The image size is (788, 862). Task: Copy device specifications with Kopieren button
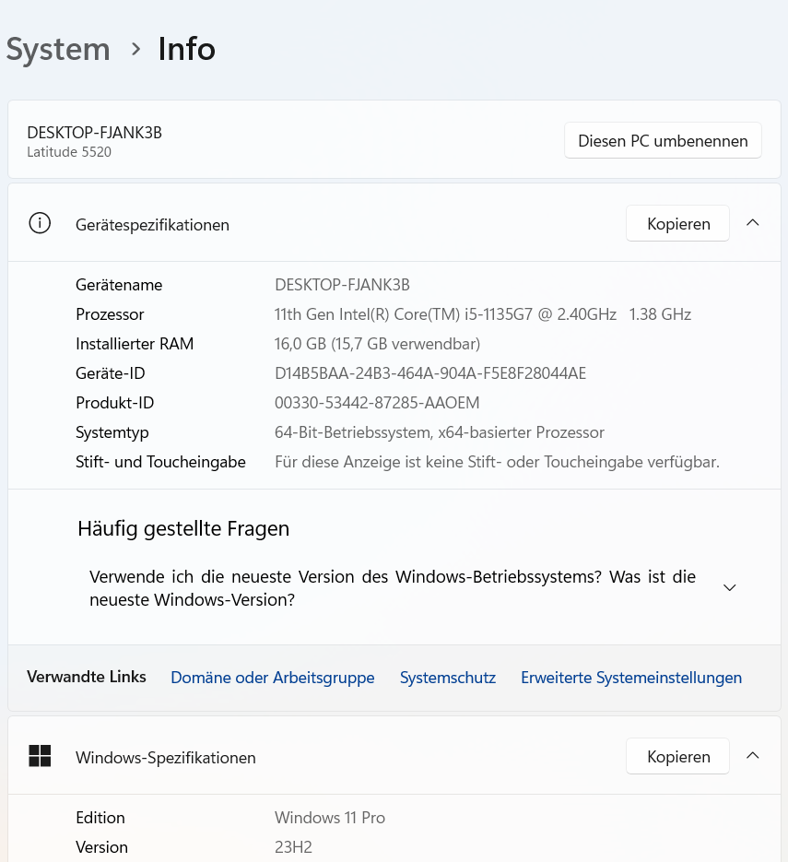click(677, 223)
